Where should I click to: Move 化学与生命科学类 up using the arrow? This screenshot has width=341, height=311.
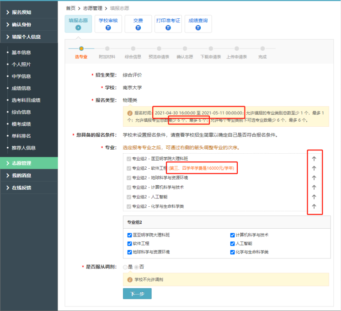(x=314, y=206)
